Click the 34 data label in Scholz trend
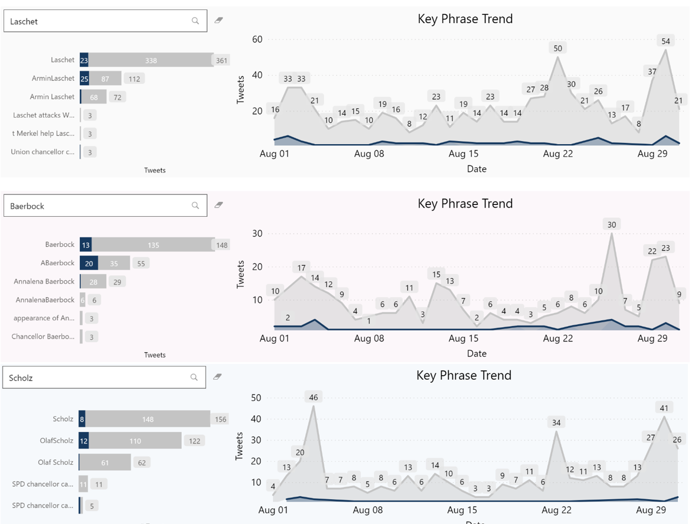695x524 pixels. coord(556,422)
